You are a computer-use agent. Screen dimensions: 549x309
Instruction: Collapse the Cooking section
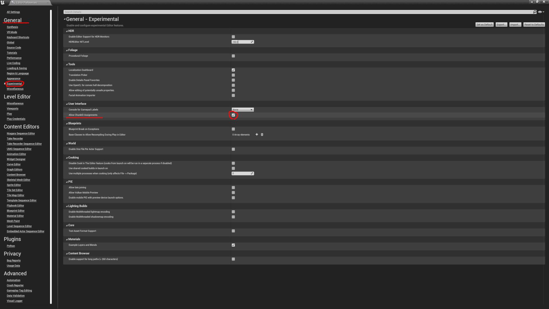67,158
